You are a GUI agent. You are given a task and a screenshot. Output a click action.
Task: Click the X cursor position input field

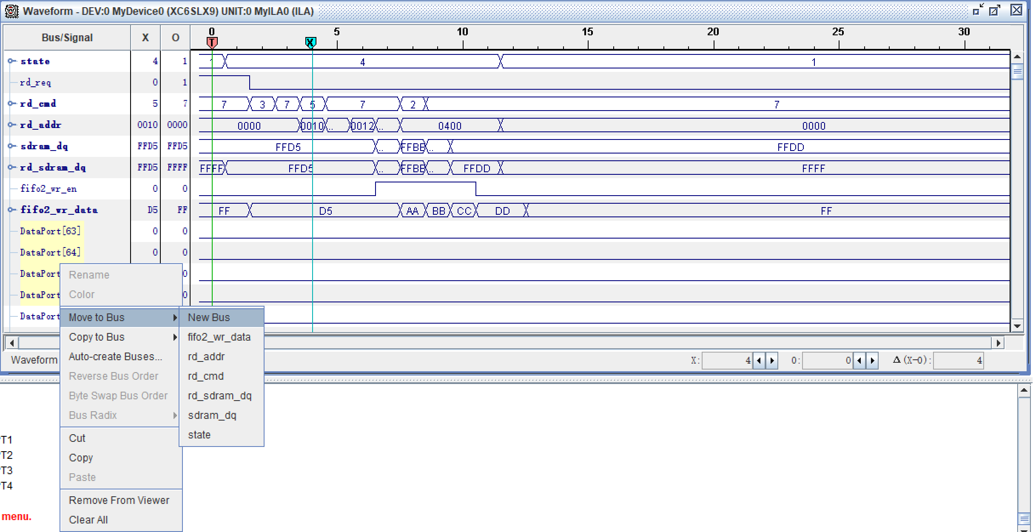tap(727, 361)
